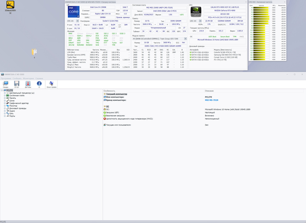The height and width of the screenshot is (223, 306).
Task: Expand the Системная плата tree node
Action: point(5,96)
